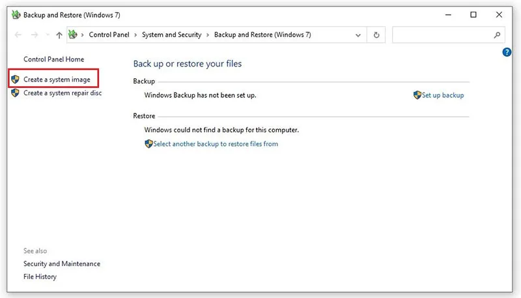This screenshot has height=298, width=521.
Task: Click shield icon beside Select another backup
Action: pyautogui.click(x=148, y=143)
